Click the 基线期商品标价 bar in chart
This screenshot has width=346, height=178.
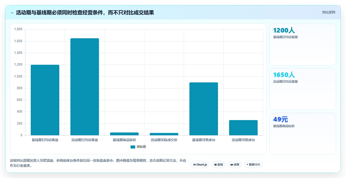click(x=124, y=134)
